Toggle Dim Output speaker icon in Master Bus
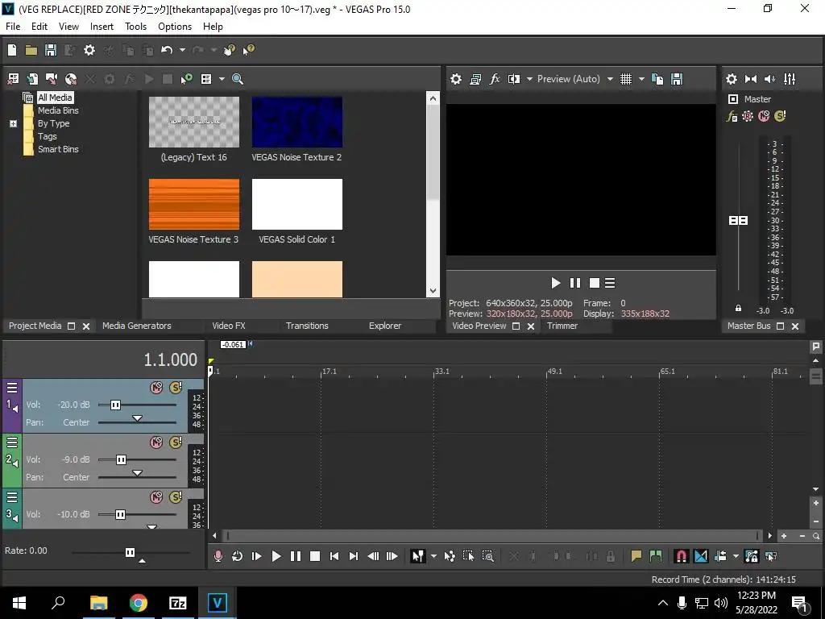 (769, 79)
